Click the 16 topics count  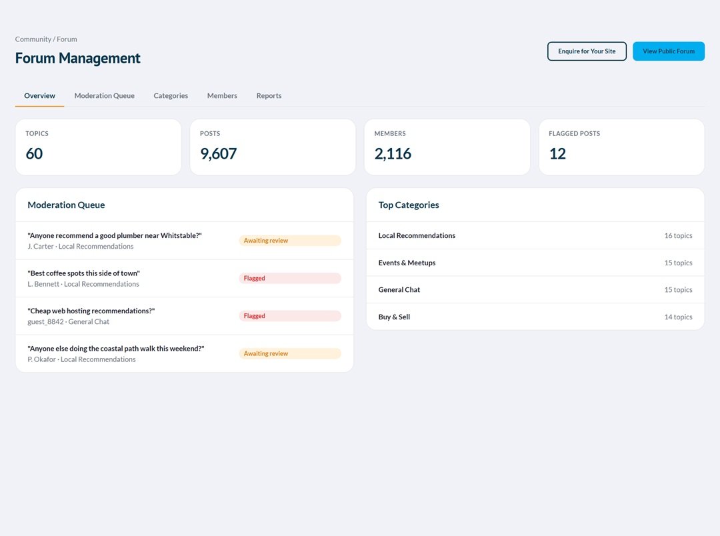click(678, 235)
